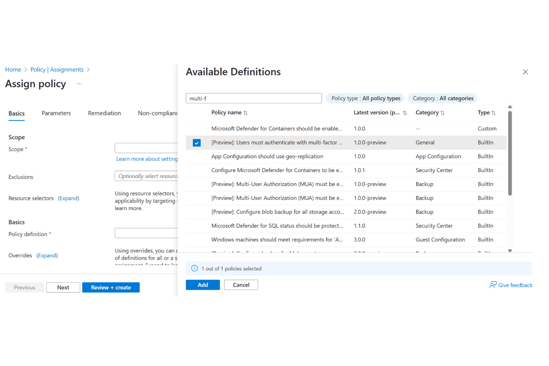Sort by Policy name arrows icon
This screenshot has height=366, width=549.
tap(245, 113)
